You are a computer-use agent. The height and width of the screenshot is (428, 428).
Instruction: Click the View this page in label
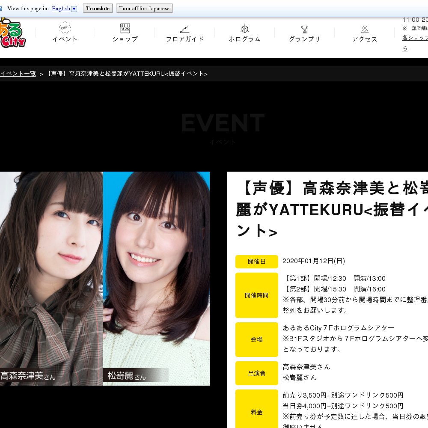[28, 9]
